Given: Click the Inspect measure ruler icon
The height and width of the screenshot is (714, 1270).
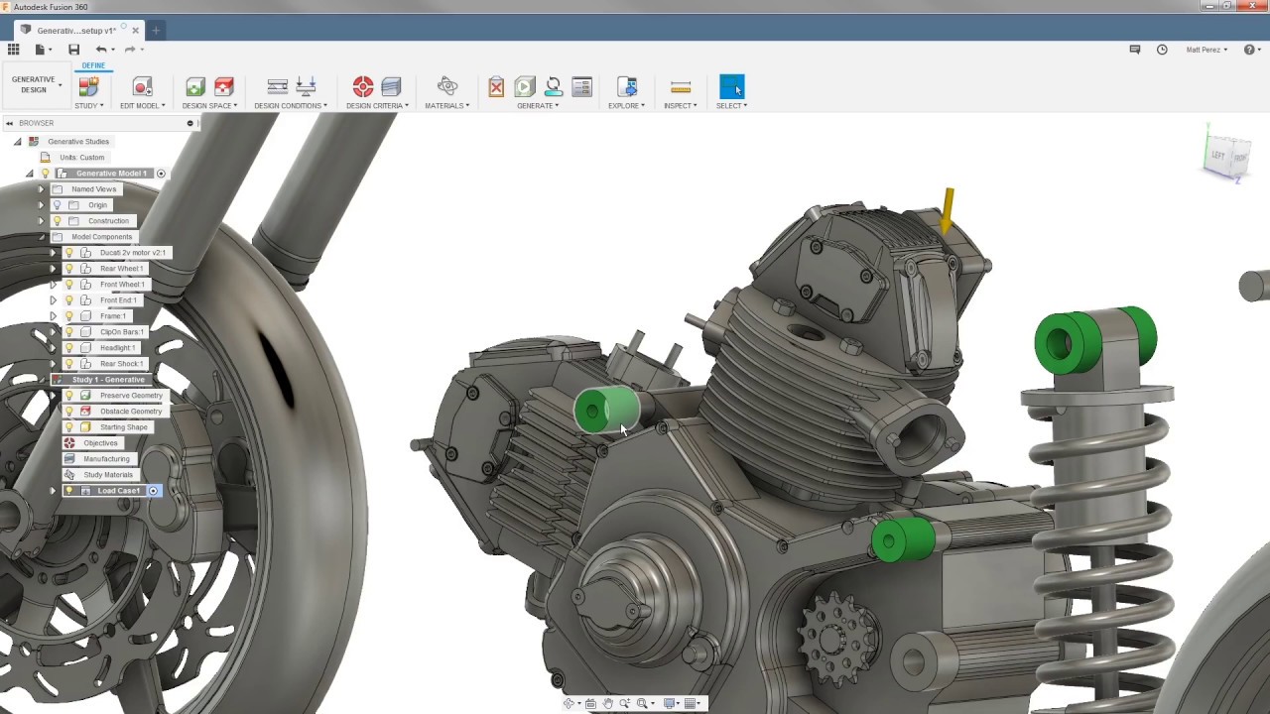Looking at the screenshot, I should (x=681, y=87).
